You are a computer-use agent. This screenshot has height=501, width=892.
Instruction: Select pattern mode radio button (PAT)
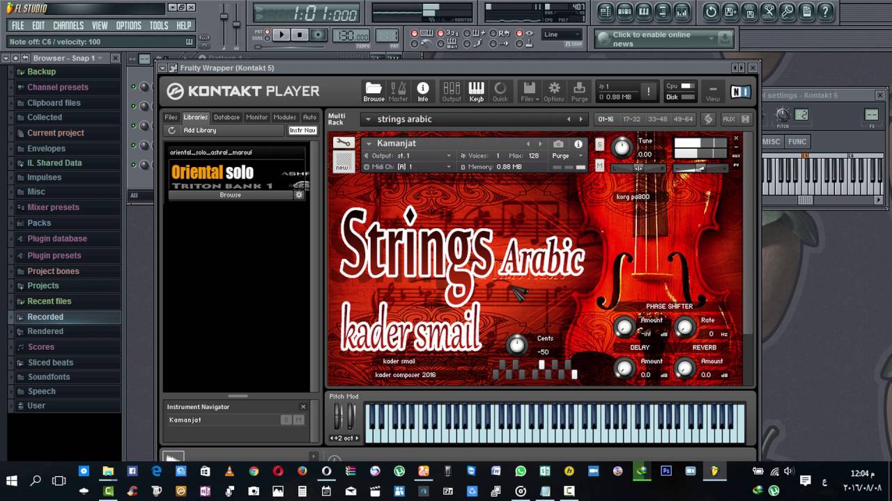click(267, 31)
